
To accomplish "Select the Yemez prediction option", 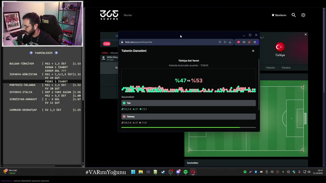I will click(x=188, y=116).
